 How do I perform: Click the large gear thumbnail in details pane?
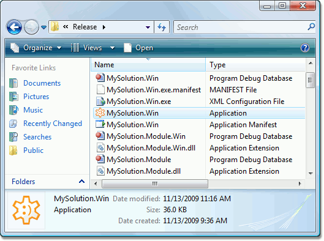click(26, 210)
